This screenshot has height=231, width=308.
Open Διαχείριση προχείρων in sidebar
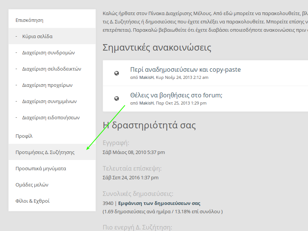click(x=47, y=85)
